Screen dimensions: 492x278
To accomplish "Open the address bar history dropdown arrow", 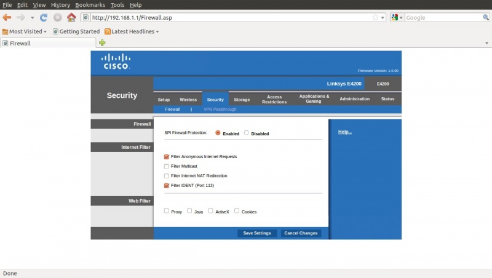I will pos(383,18).
